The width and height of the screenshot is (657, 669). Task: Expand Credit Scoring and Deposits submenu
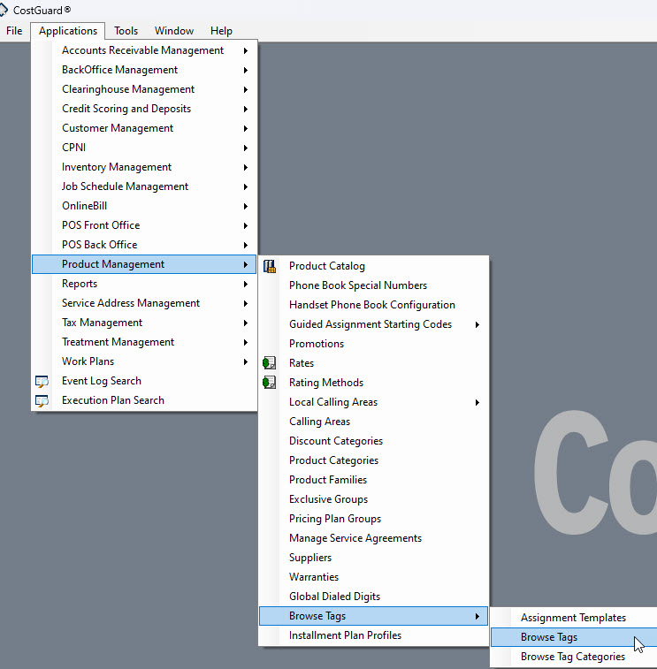[x=144, y=109]
